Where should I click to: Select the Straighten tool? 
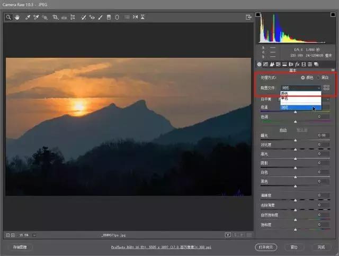pos(64,17)
